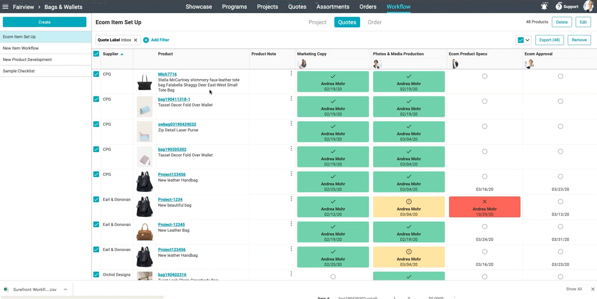Open the bag190411318-1 product link
The width and height of the screenshot is (597, 299).
[x=174, y=99]
